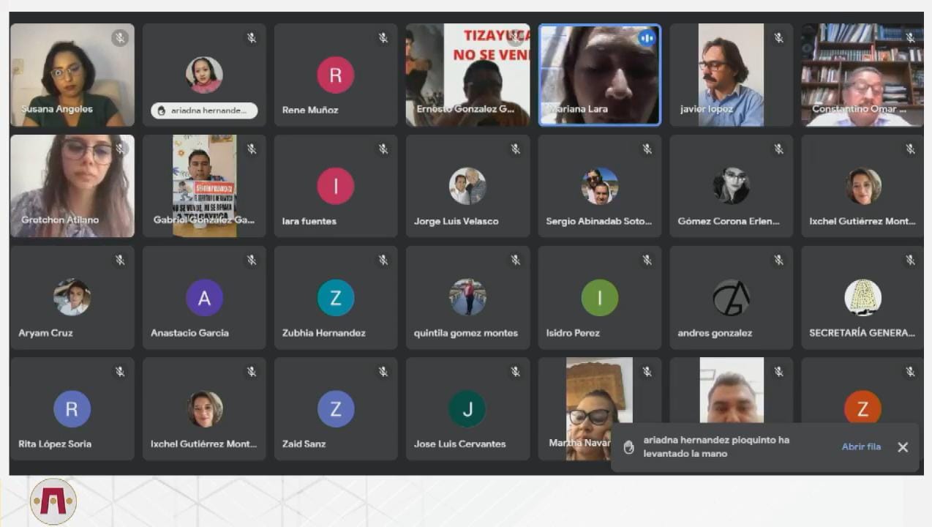Click Jose Luis Cervantes' green J avatar
Image resolution: width=932 pixels, height=527 pixels.
(467, 409)
